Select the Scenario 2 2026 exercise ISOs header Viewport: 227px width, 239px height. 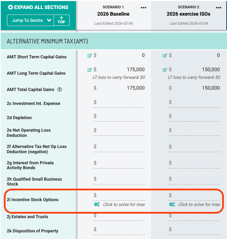188,14
